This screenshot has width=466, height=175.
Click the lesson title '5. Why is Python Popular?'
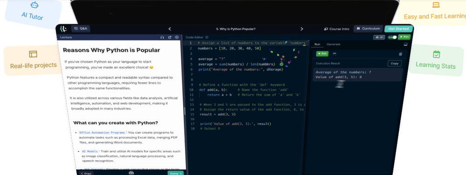click(x=236, y=29)
